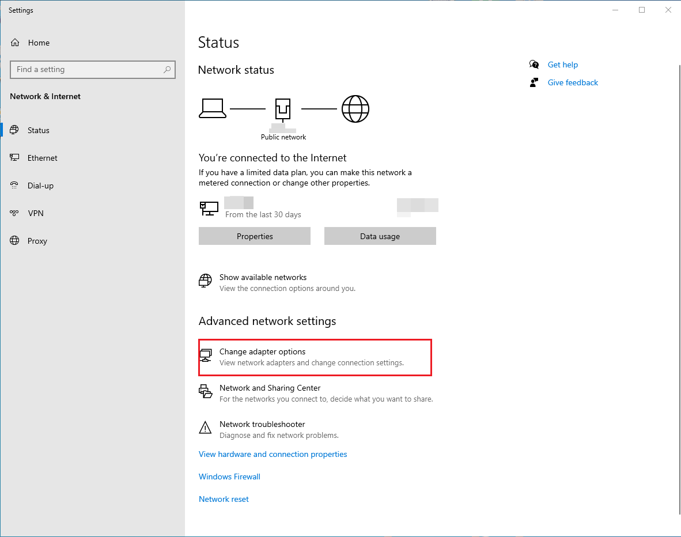Image resolution: width=681 pixels, height=537 pixels.
Task: Click the Home icon in sidebar
Action: point(15,43)
